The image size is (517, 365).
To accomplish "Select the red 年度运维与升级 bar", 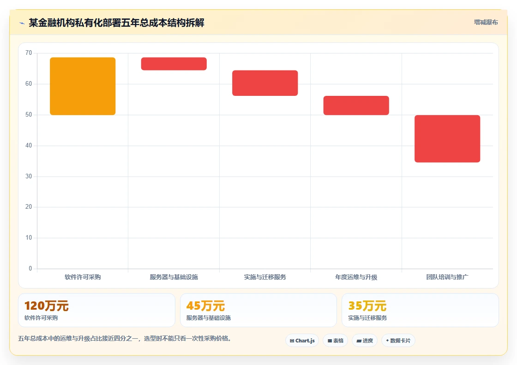I will pos(356,106).
